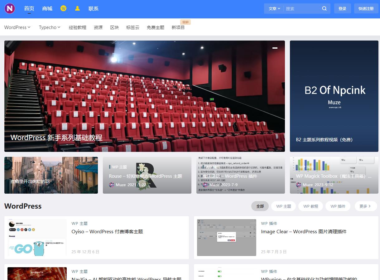The image size is (380, 280).
Task: Select the WP 插件 filter tab
Action: (x=338, y=206)
